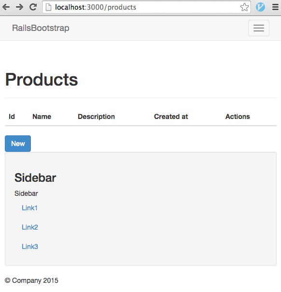The image size is (281, 292).
Task: Bookmark this page with the star icon
Action: (244, 7)
